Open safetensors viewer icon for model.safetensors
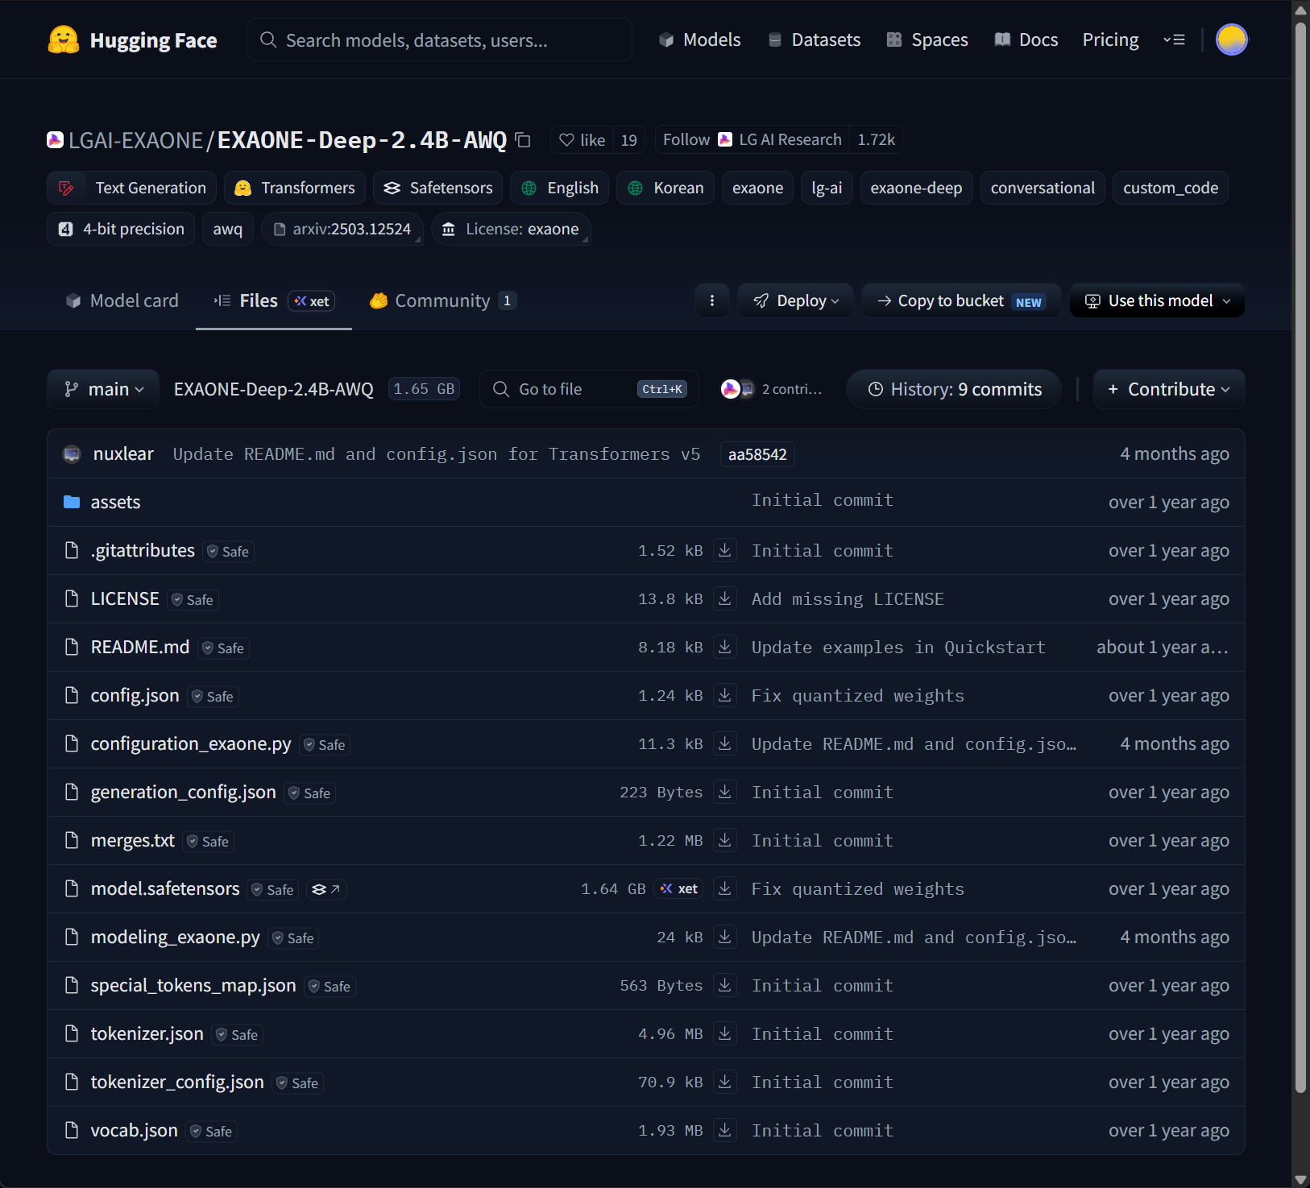The width and height of the screenshot is (1310, 1188). 325,889
